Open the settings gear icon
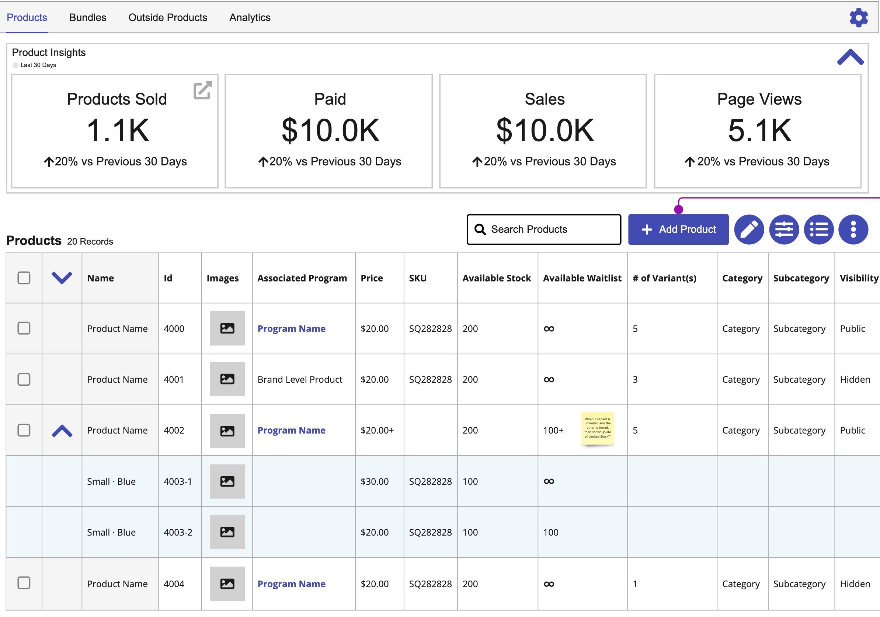 pyautogui.click(x=859, y=18)
